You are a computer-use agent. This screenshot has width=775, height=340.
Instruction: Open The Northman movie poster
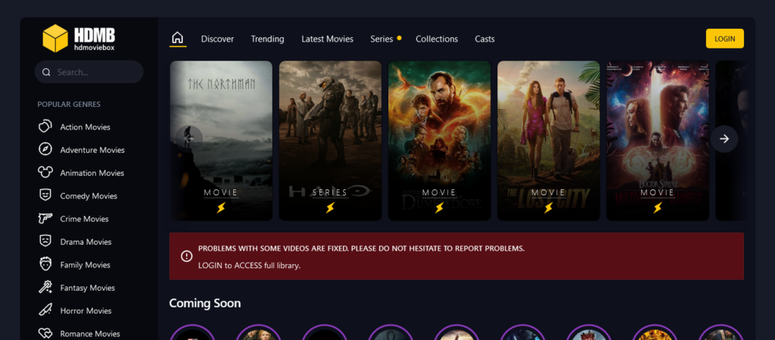coord(221,140)
